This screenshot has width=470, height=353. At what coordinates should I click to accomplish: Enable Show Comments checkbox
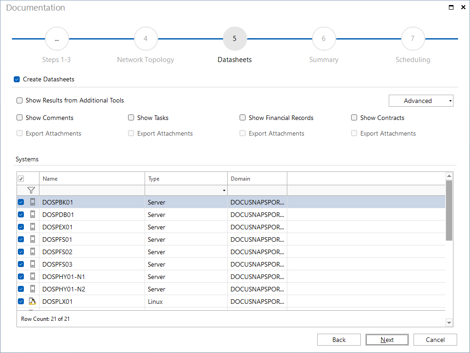[x=19, y=118]
